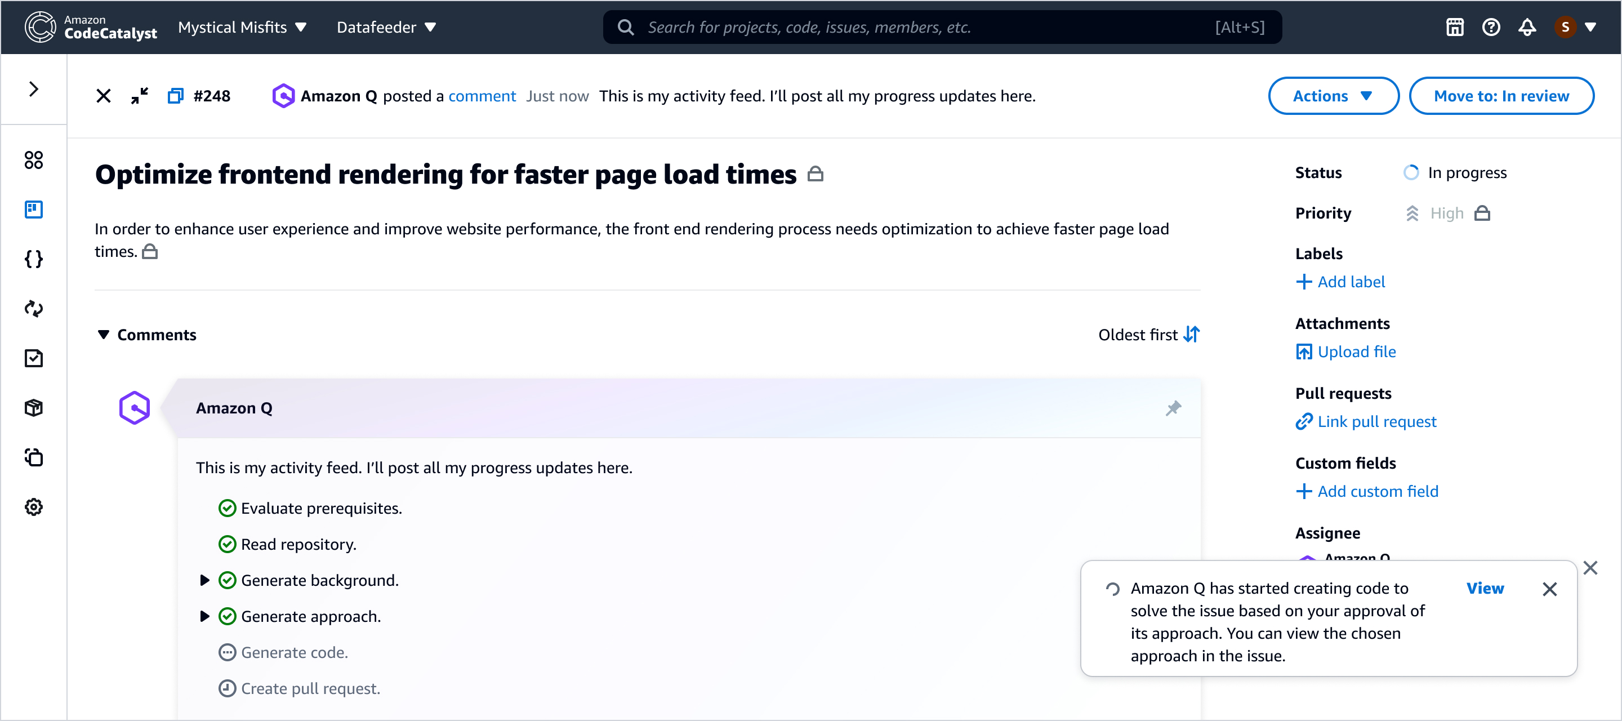Pin the Amazon Q comment
The height and width of the screenshot is (721, 1622).
click(x=1173, y=408)
